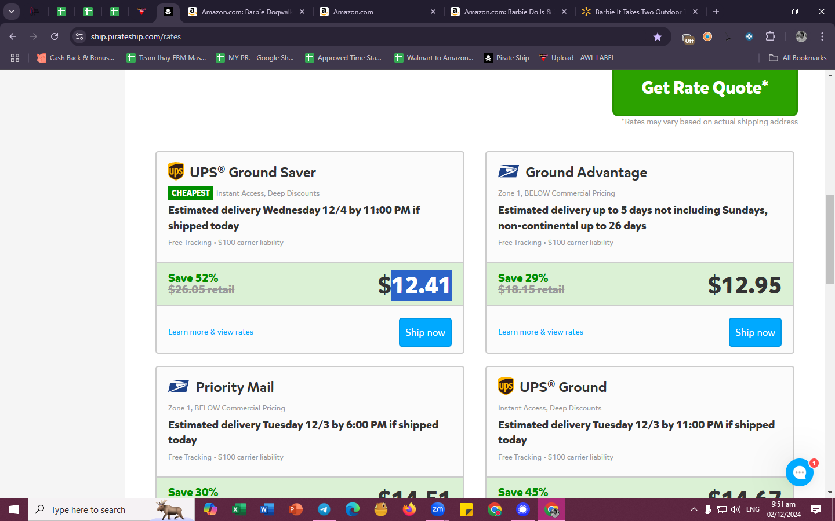Click the UPS shield logo on UPS Ground card

506,386
